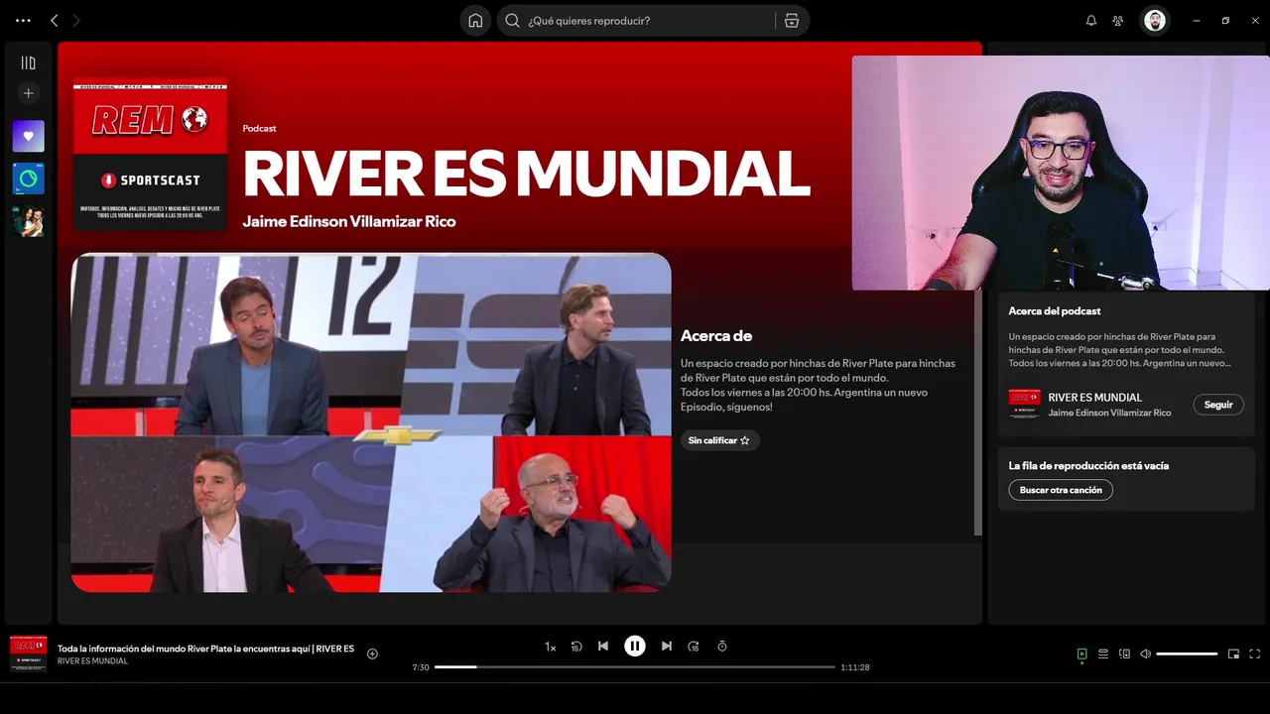Click RIVER ES MUNDIAL under now-playing title
Screen dimensions: 1270x714
[x=92, y=661]
